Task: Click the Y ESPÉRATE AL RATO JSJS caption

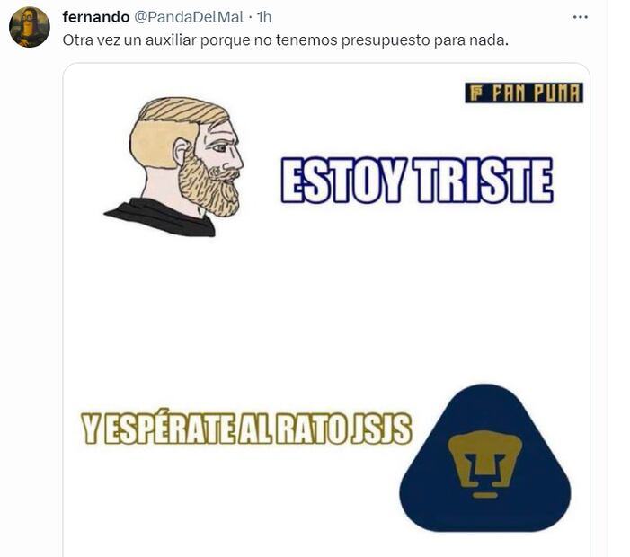Action: click(246, 429)
